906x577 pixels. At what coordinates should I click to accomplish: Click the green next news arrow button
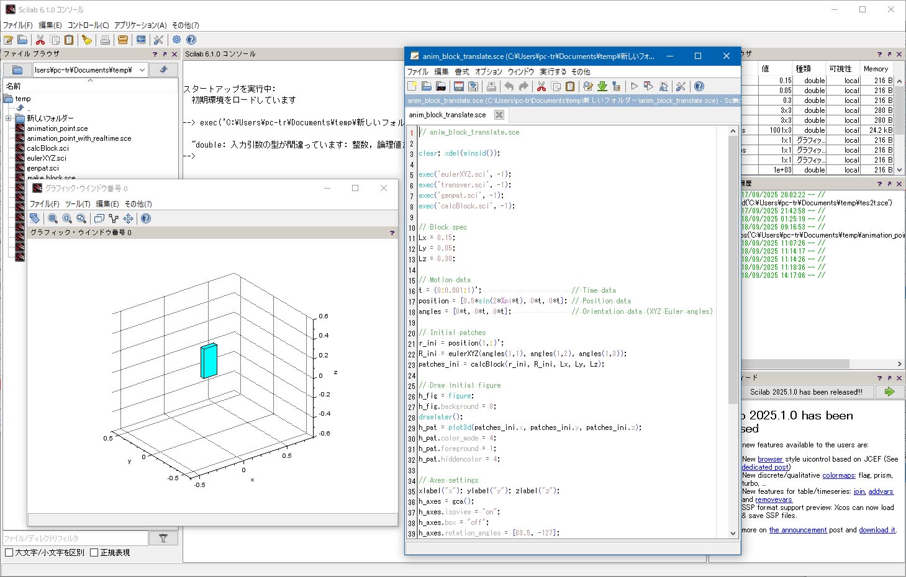point(889,391)
